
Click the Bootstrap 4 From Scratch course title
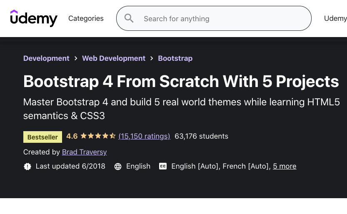pyautogui.click(x=181, y=81)
